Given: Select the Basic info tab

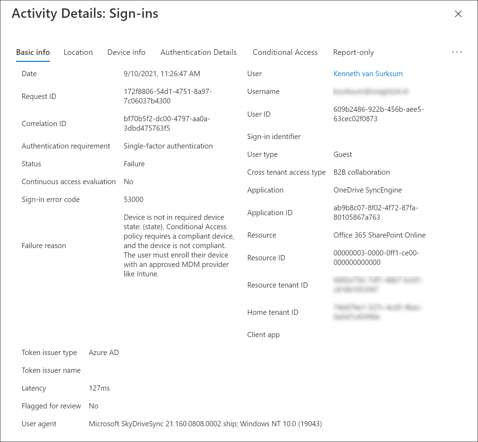Looking at the screenshot, I should click(x=33, y=52).
